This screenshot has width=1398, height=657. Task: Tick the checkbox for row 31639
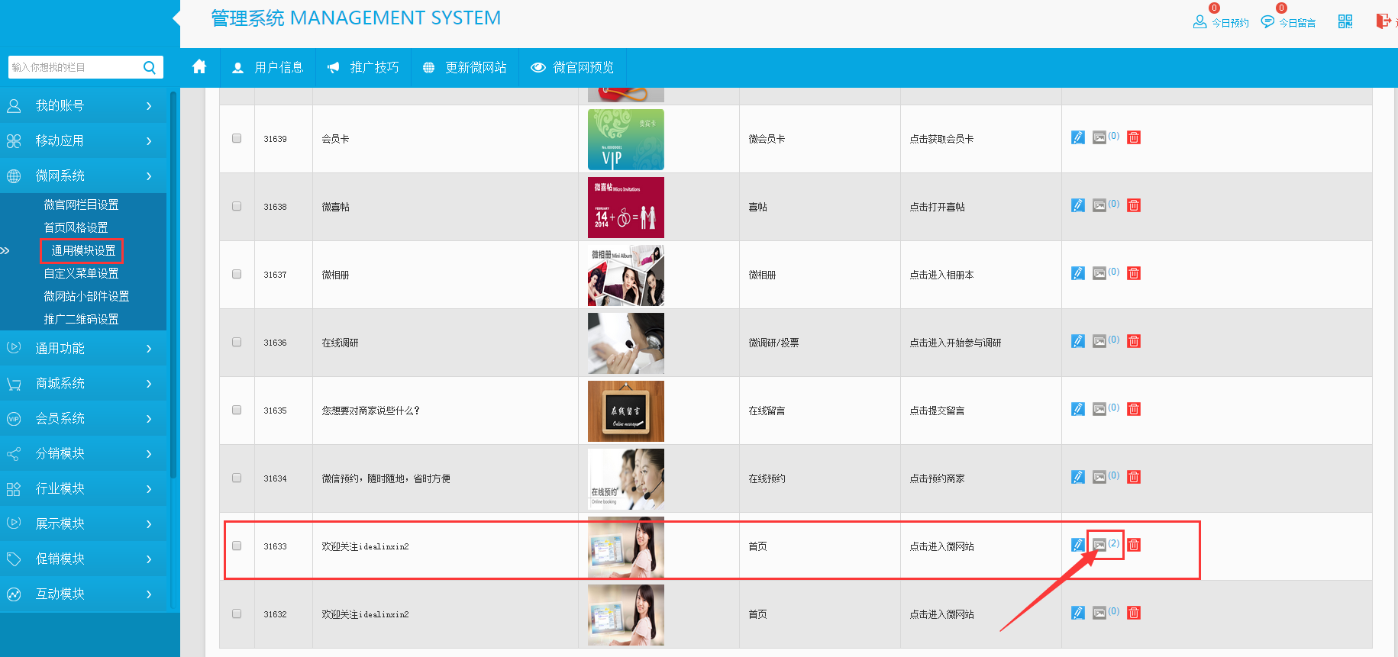tap(237, 139)
